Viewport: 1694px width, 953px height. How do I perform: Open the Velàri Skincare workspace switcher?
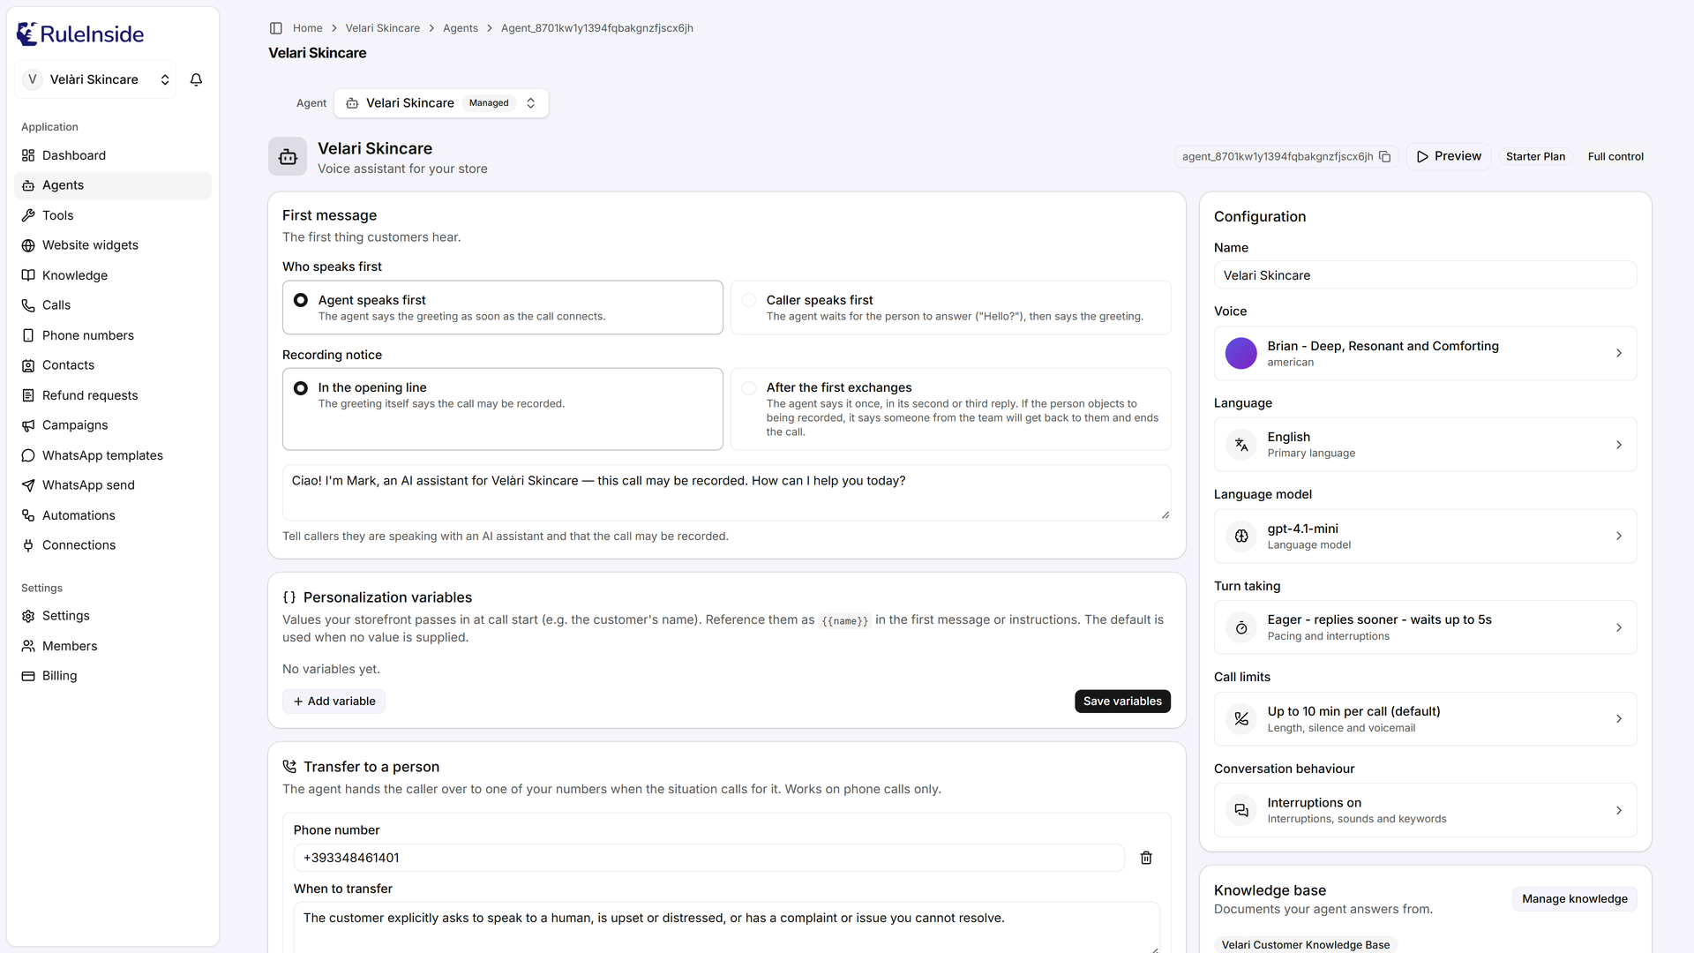point(95,79)
